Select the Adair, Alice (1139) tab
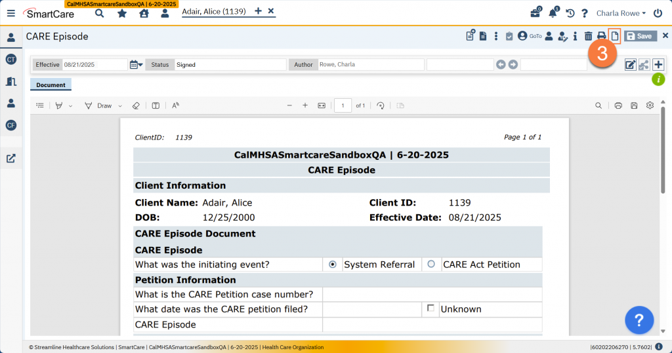The image size is (672, 353). [x=214, y=12]
